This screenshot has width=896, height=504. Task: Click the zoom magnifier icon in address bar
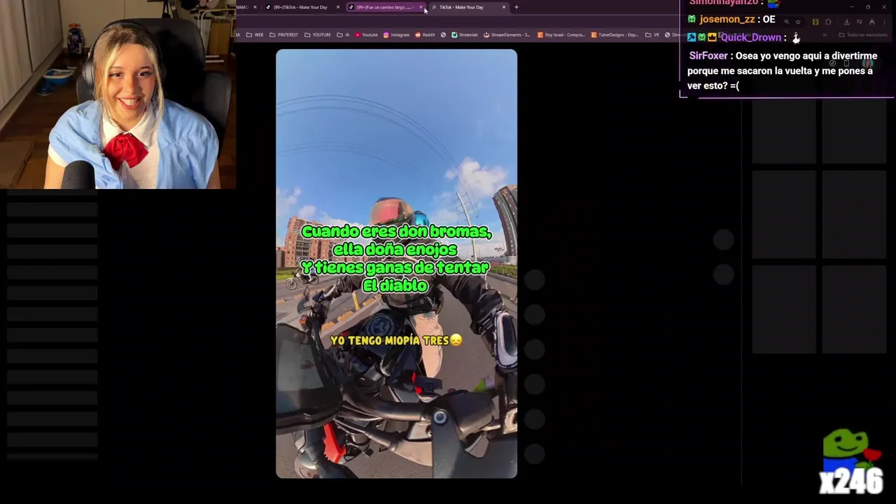(x=787, y=22)
